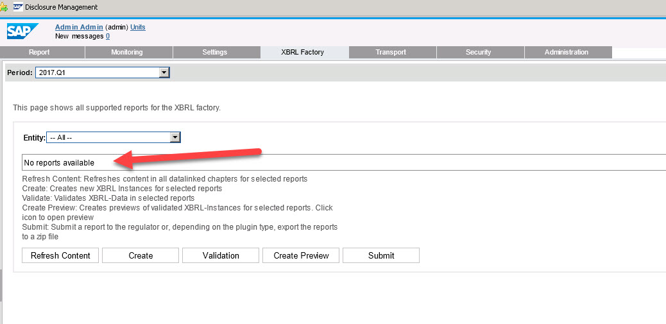
Task: Click the Create Preview button
Action: pos(301,255)
